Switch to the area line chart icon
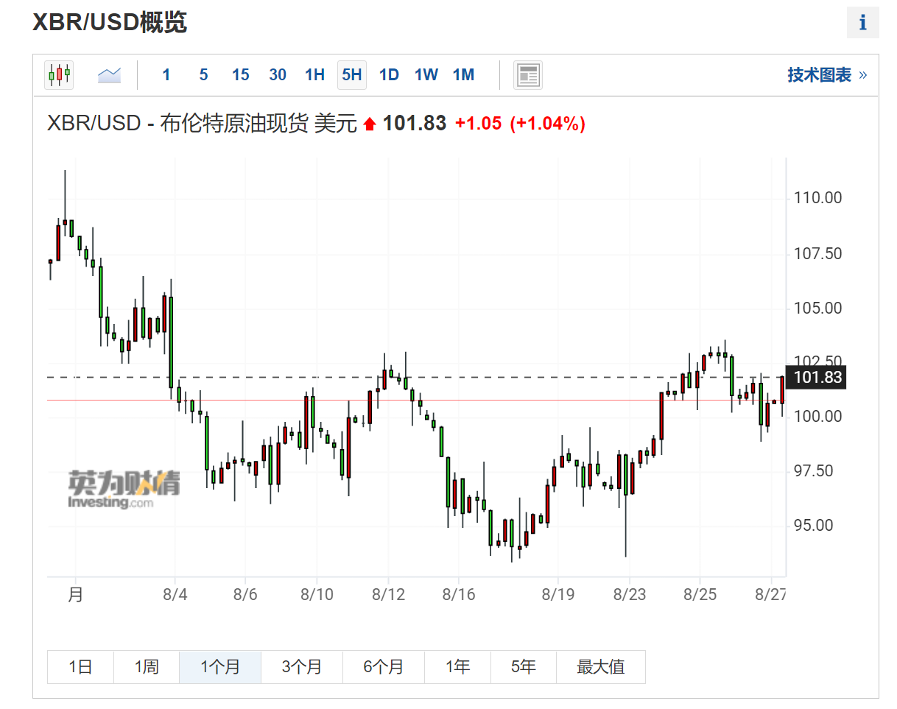 coord(109,74)
